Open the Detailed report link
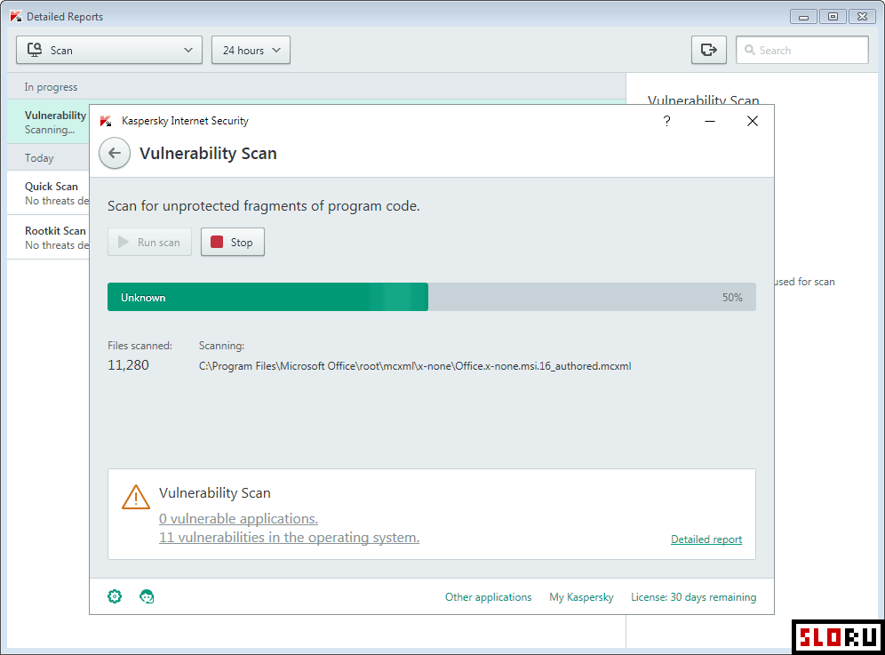This screenshot has height=655, width=885. pos(706,539)
